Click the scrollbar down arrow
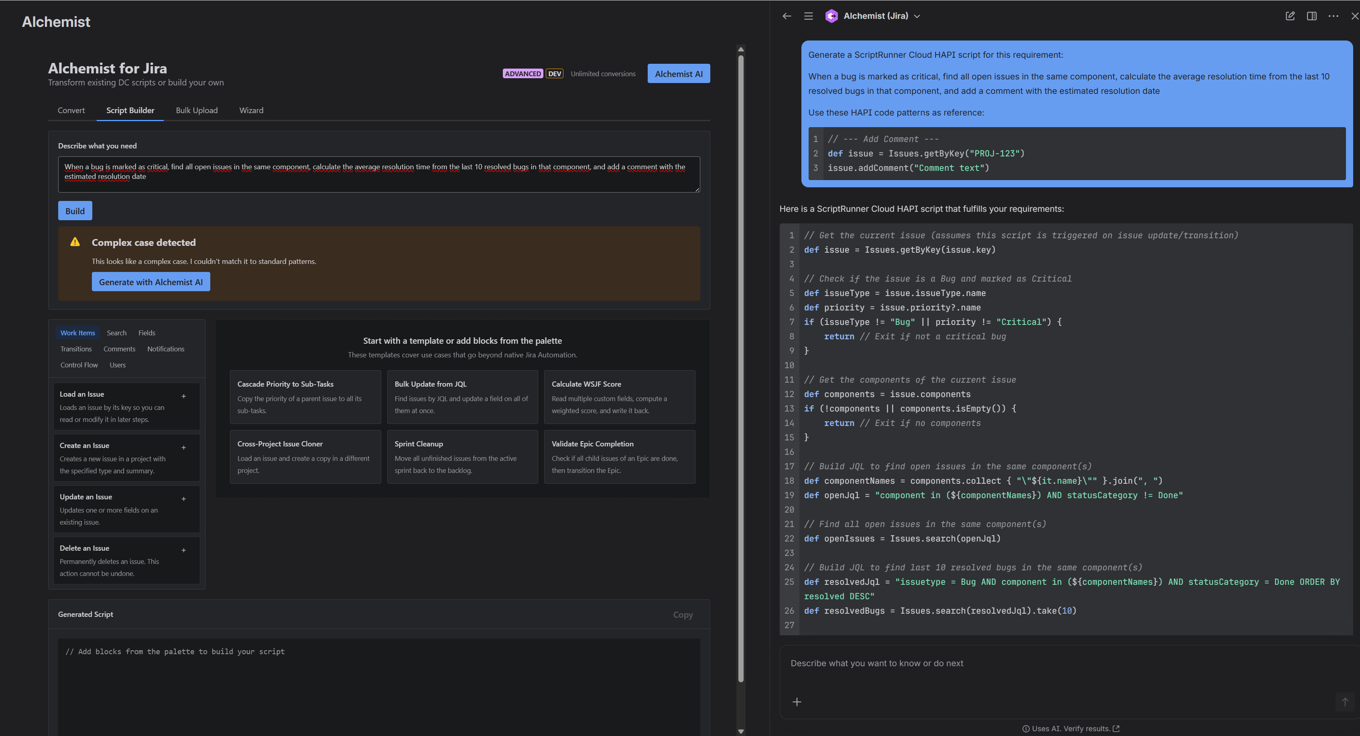Viewport: 1360px width, 736px height. [741, 731]
